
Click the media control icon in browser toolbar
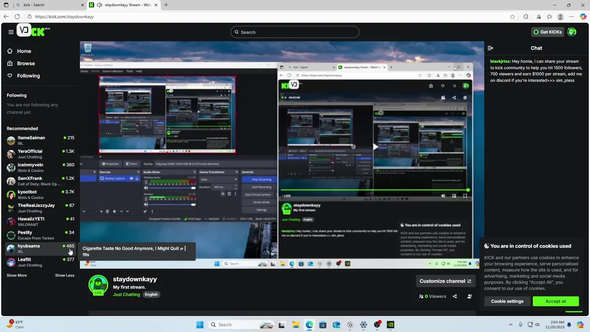coord(538,17)
